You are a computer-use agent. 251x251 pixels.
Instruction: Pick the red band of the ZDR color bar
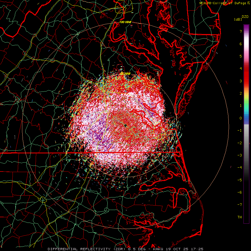tap(246, 77)
